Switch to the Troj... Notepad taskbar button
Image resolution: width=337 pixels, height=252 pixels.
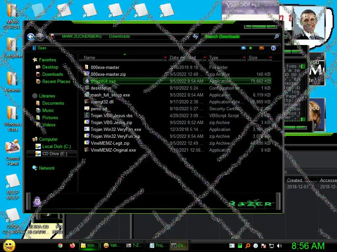pyautogui.click(x=157, y=245)
